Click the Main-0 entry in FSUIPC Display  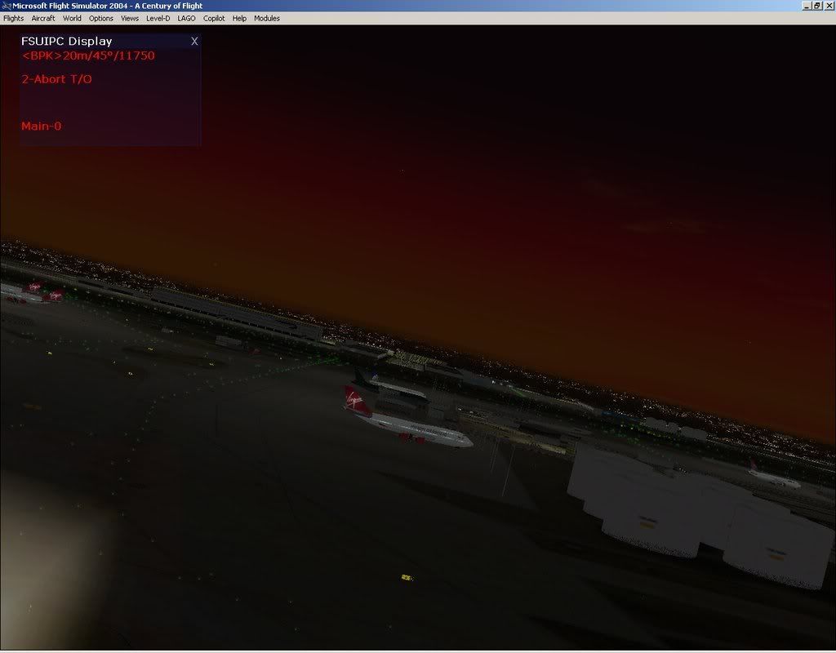41,126
